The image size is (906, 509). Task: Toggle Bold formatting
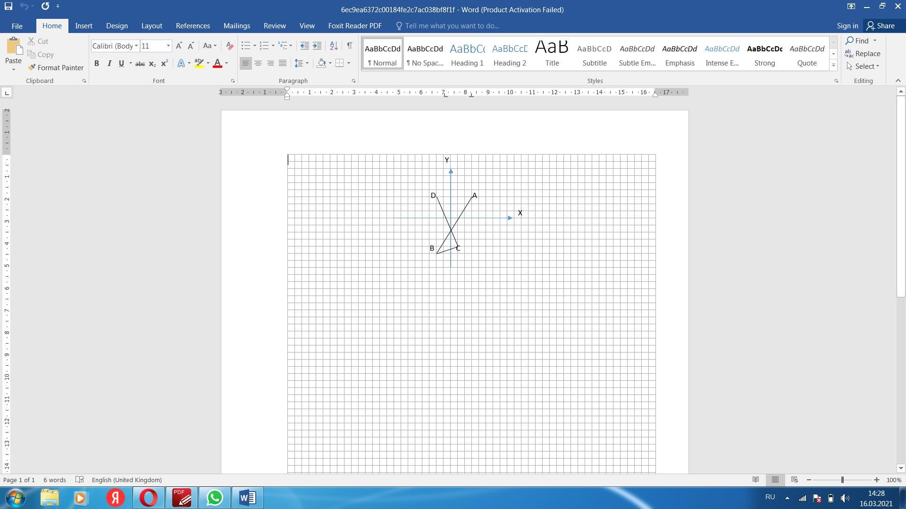click(97, 63)
